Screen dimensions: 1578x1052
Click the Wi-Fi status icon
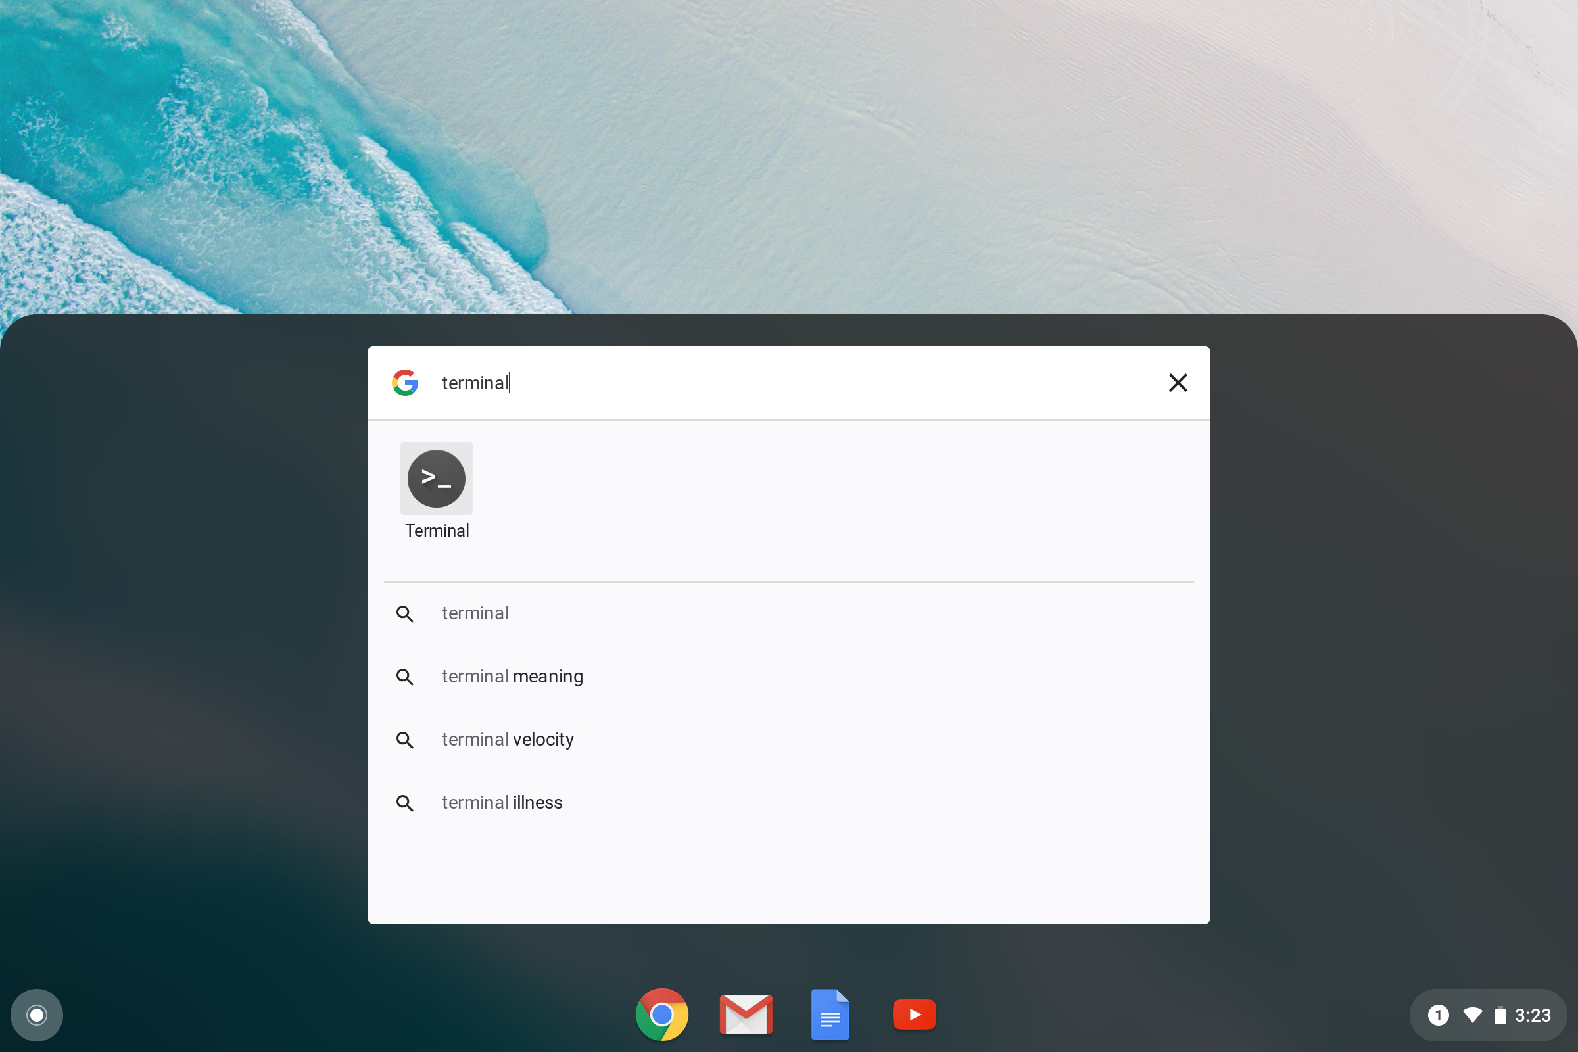(x=1472, y=1015)
